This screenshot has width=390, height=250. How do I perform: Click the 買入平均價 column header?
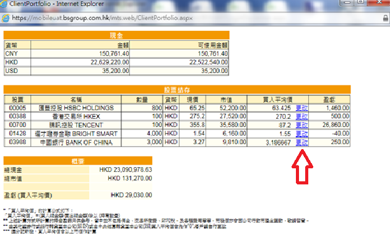tap(278, 100)
